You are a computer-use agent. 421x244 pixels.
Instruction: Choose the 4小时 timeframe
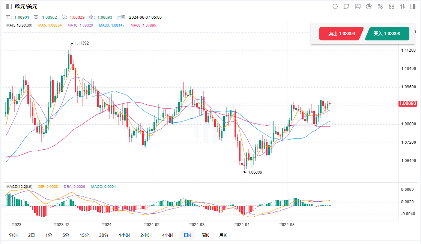168,235
